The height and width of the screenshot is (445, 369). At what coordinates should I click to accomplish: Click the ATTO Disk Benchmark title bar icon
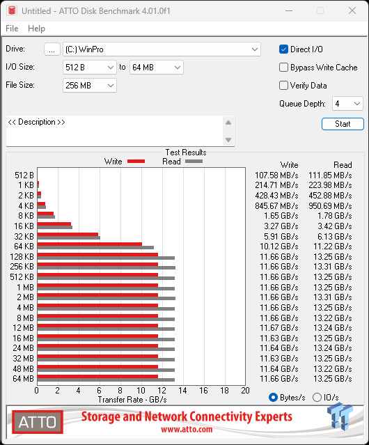coord(12,10)
